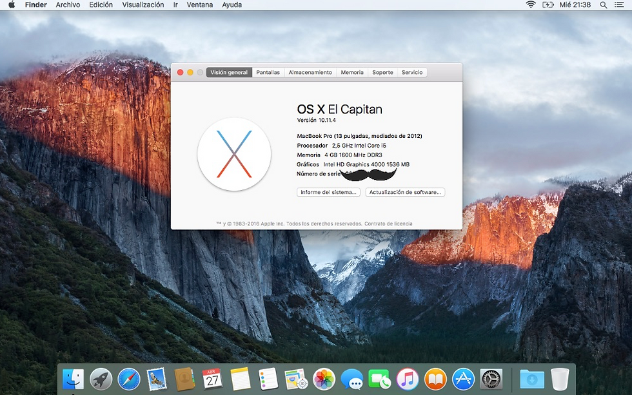This screenshot has height=395, width=632.
Task: Open the Photos app
Action: [324, 379]
